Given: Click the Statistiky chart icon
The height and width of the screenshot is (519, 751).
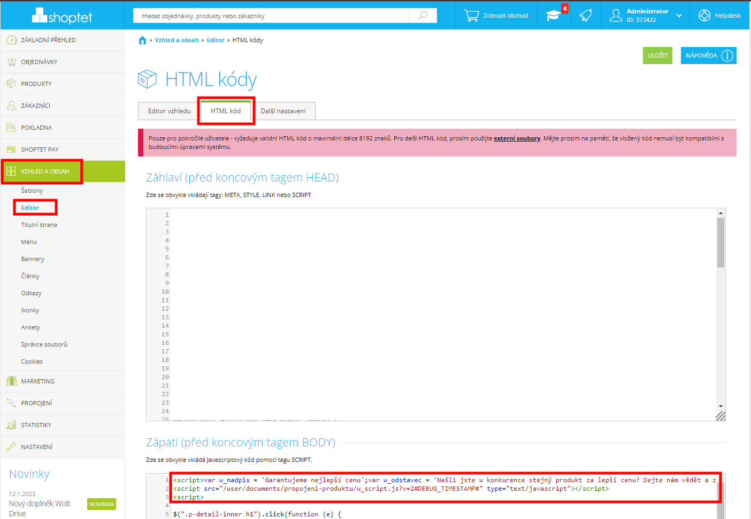Looking at the screenshot, I should click(11, 425).
